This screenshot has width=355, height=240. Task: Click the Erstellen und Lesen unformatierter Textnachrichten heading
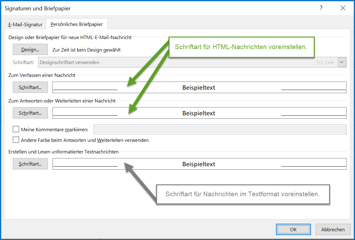tap(64, 152)
